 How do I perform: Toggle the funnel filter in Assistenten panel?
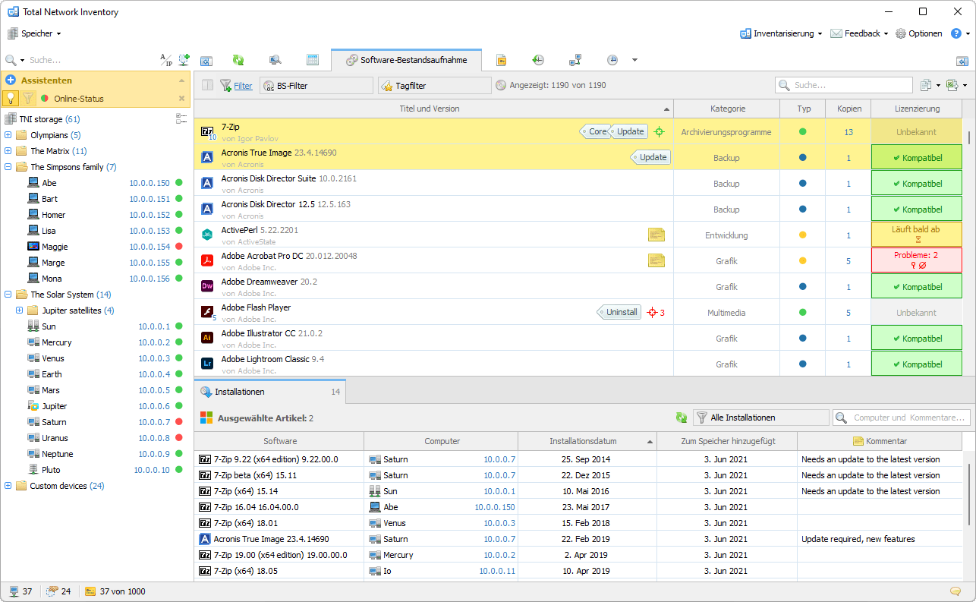28,98
